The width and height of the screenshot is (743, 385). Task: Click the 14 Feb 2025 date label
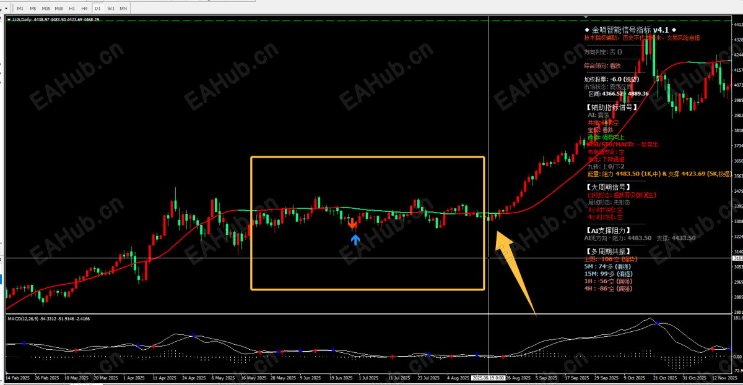coord(18,376)
